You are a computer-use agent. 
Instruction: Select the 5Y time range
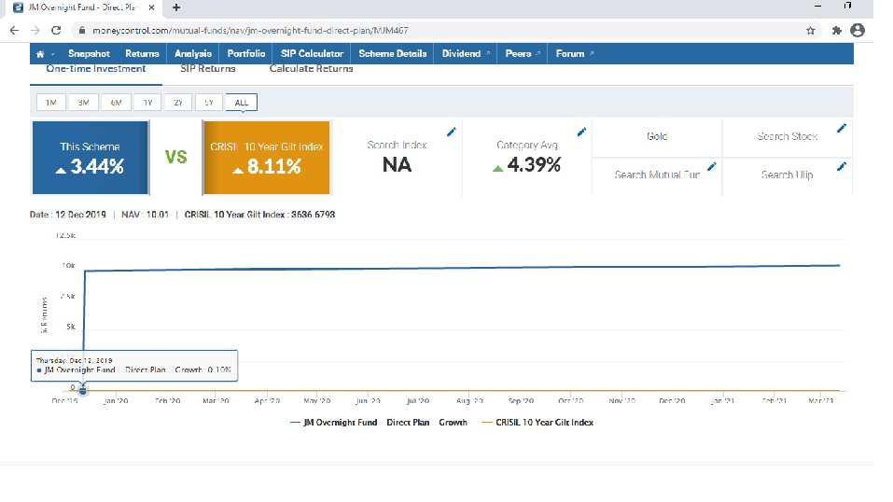click(209, 103)
